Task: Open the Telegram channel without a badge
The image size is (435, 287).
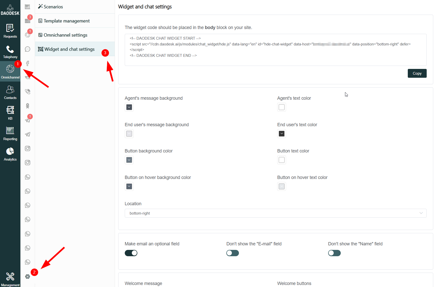Action: click(x=27, y=134)
